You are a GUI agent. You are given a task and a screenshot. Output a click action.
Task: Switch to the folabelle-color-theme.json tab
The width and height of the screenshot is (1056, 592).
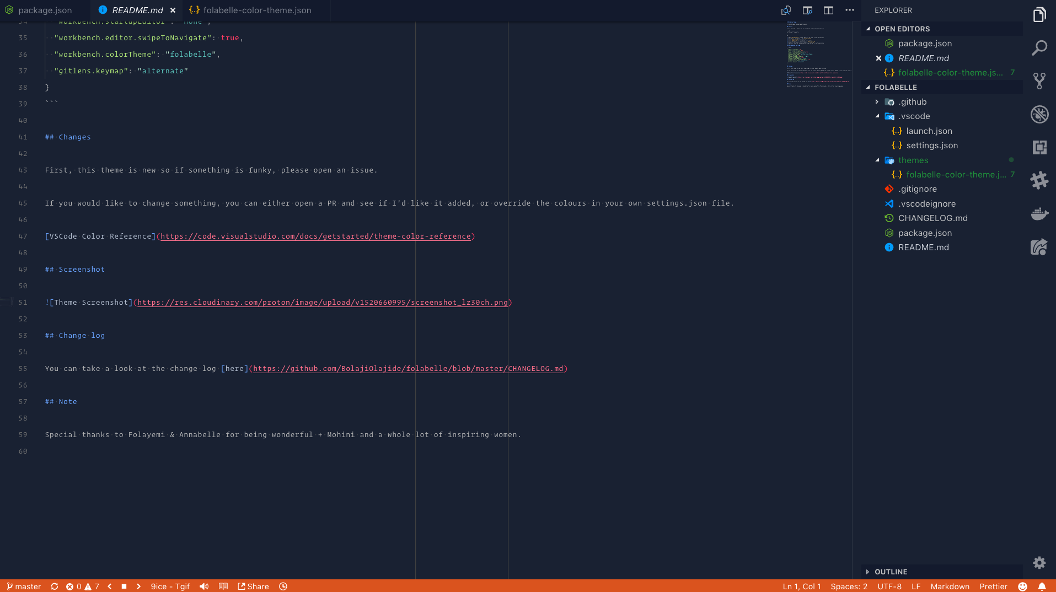(258, 10)
